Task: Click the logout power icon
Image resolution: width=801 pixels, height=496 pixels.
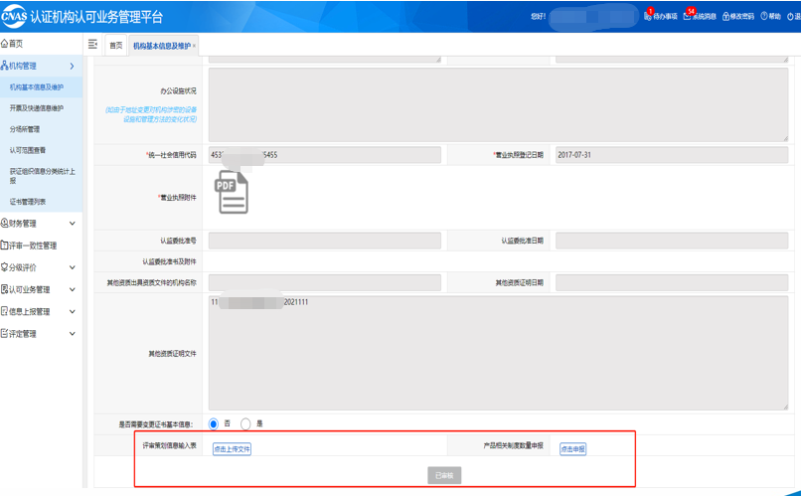Action: 790,16
